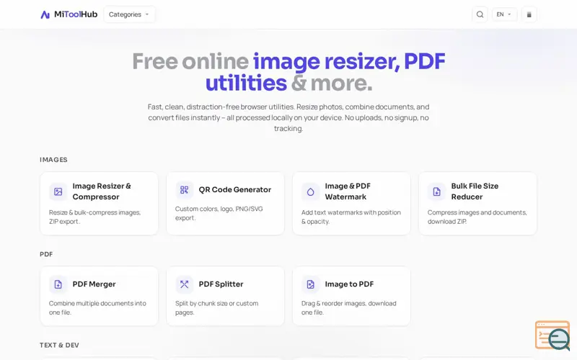Screen dimensions: 577x360
Task: Open Image & PDF Watermark tool title
Action: [348, 192]
